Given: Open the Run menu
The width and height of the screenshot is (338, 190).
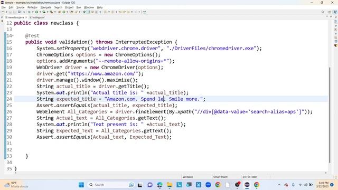Looking at the screenshot, I should click(x=79, y=7).
